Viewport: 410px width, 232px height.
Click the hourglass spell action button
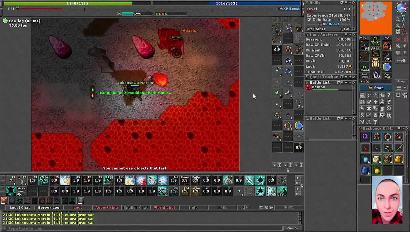click(x=162, y=180)
